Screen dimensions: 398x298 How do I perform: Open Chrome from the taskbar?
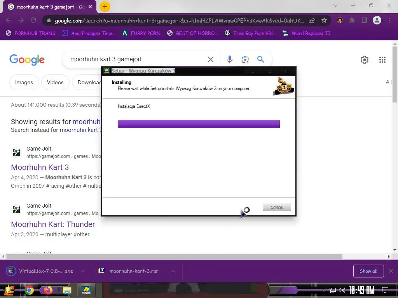click(29, 290)
